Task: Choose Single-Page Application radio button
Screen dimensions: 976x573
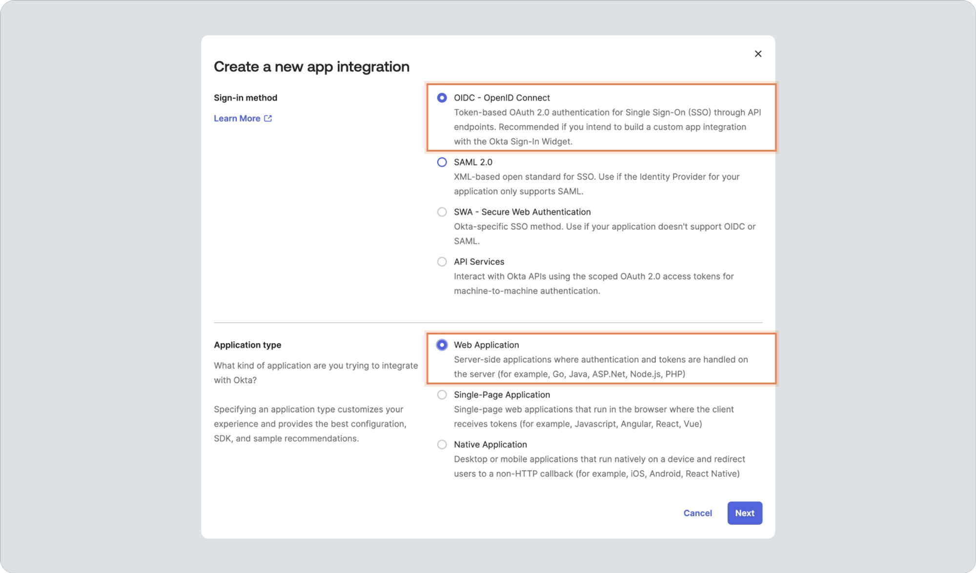Action: [442, 395]
